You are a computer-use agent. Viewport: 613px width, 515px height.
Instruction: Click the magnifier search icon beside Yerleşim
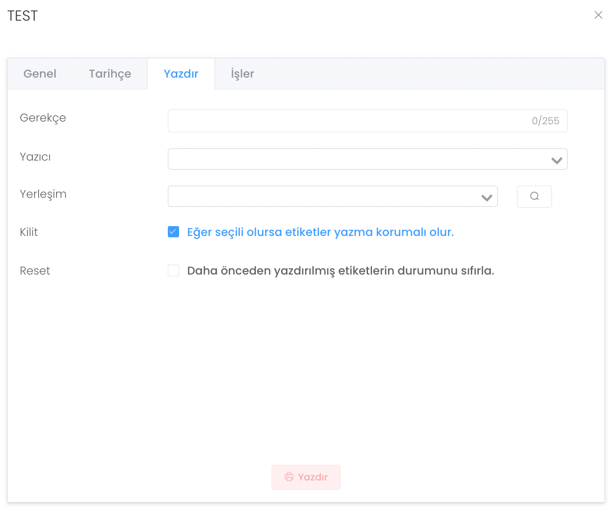534,196
